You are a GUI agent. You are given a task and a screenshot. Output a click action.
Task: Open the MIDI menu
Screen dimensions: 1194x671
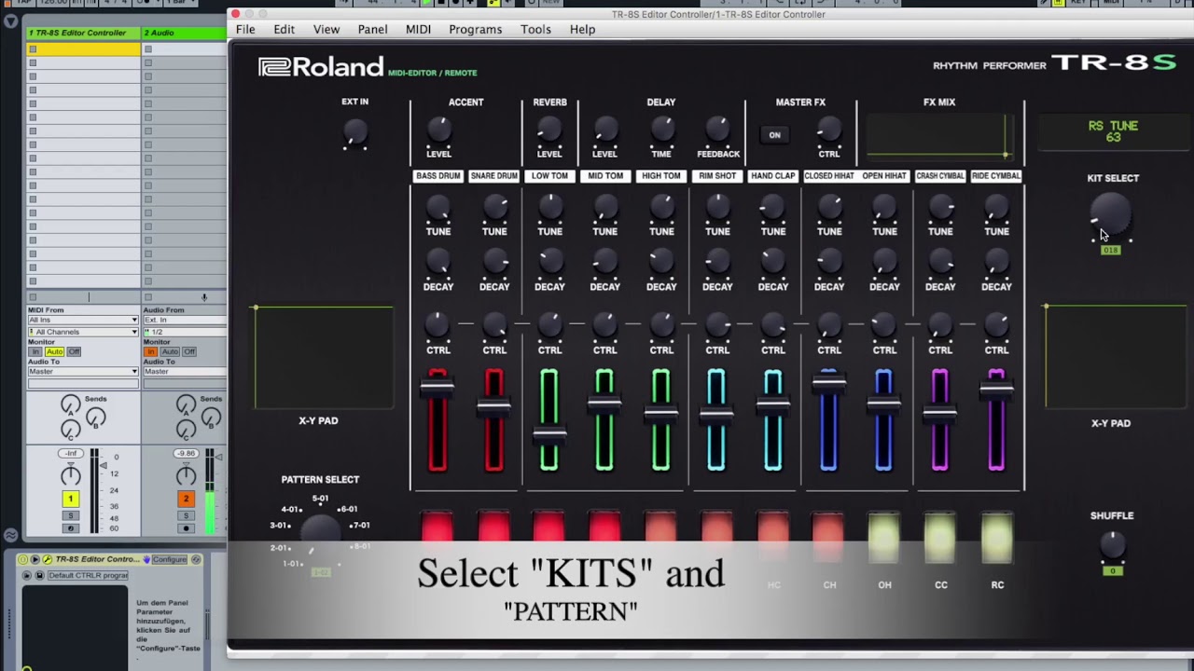pos(418,29)
